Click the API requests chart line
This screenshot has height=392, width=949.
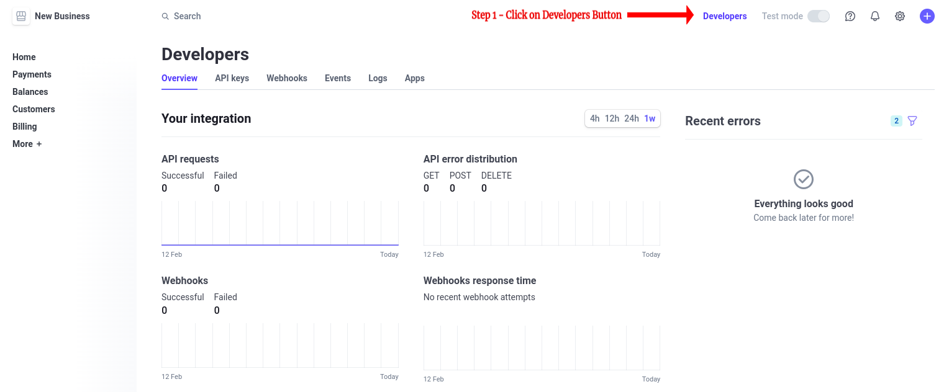click(x=279, y=245)
